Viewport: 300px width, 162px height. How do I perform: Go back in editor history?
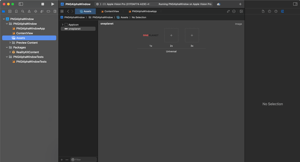tap(68, 11)
